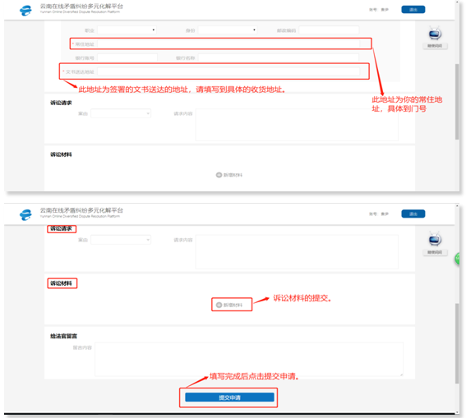Open the 身份 dropdown

coord(228,30)
